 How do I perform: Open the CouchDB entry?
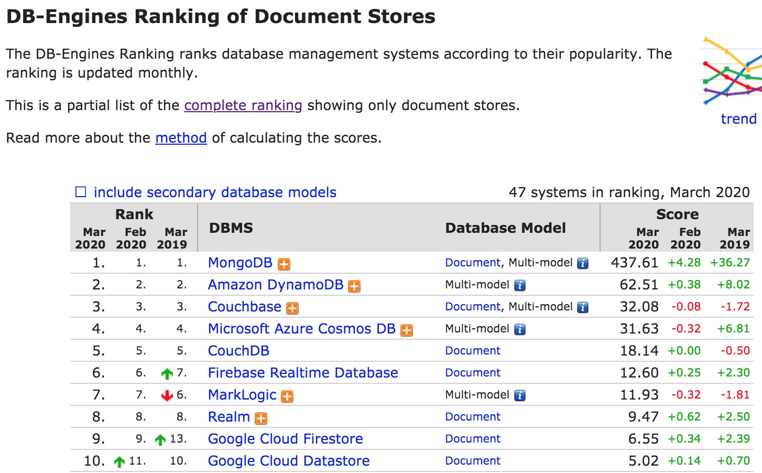tap(238, 351)
